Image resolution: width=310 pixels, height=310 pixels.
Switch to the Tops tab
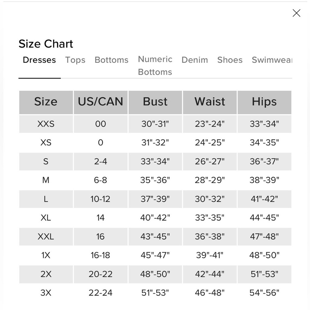[x=75, y=60]
